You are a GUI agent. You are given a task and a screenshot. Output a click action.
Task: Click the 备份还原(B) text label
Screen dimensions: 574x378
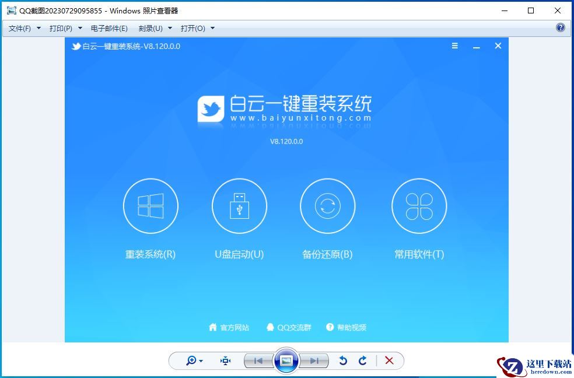click(328, 254)
